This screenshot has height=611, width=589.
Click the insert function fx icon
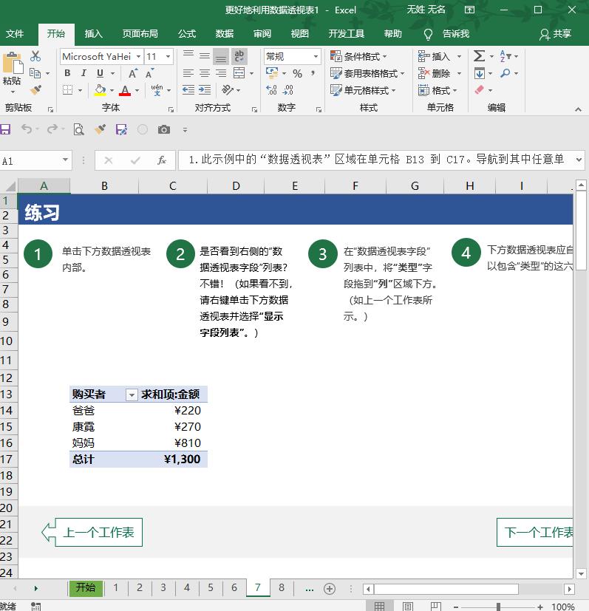[x=161, y=160]
